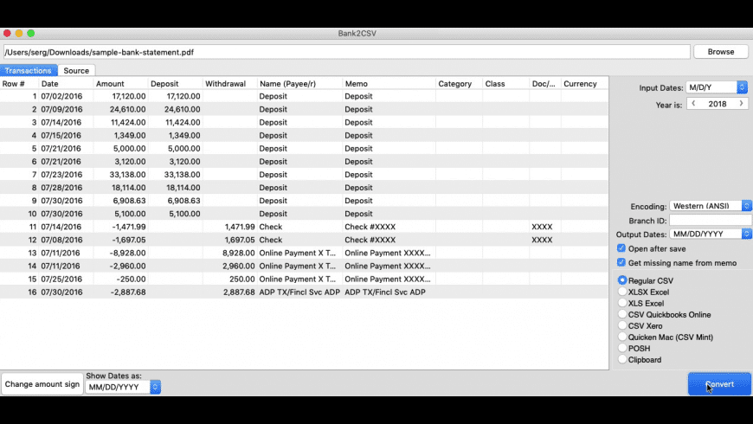Select amount -250.00 in row 15

click(x=131, y=279)
